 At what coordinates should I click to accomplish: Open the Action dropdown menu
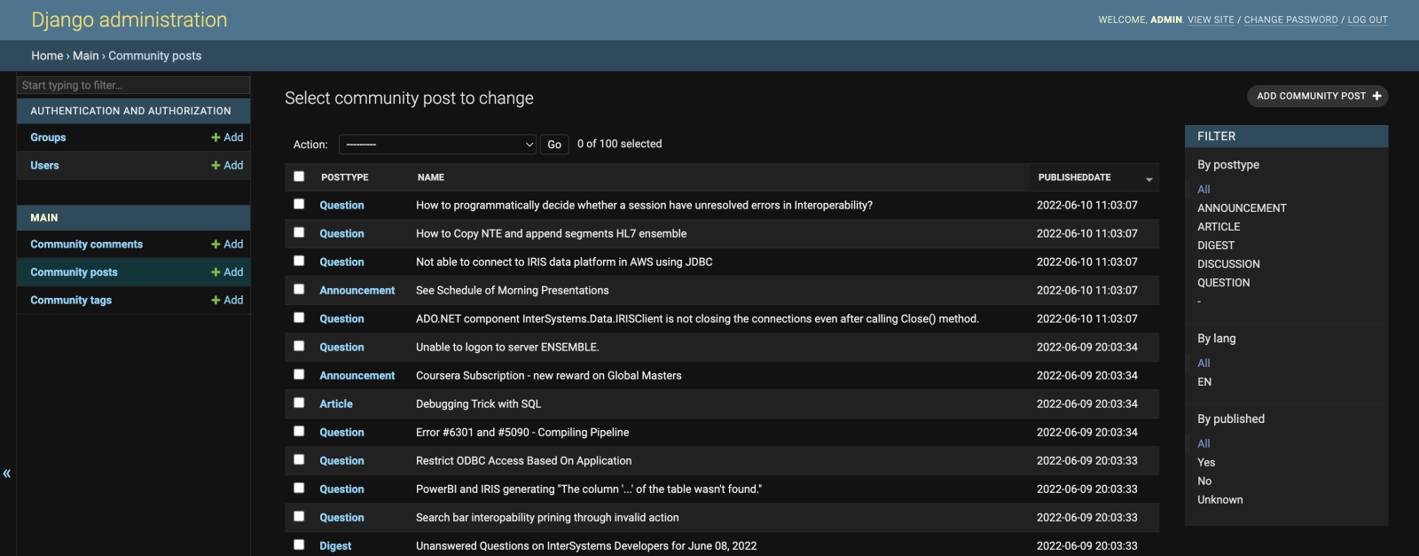pyautogui.click(x=437, y=145)
